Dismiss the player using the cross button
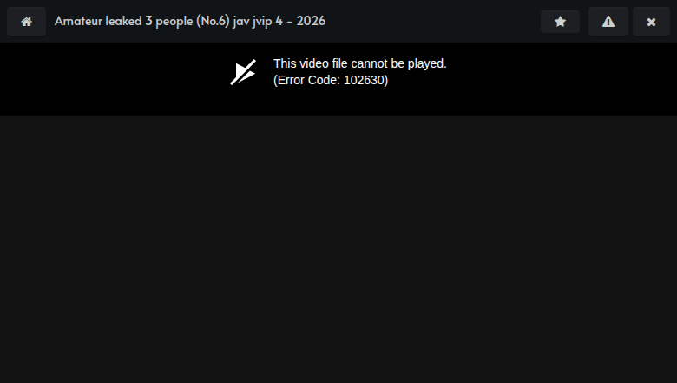The height and width of the screenshot is (383, 677). point(651,22)
